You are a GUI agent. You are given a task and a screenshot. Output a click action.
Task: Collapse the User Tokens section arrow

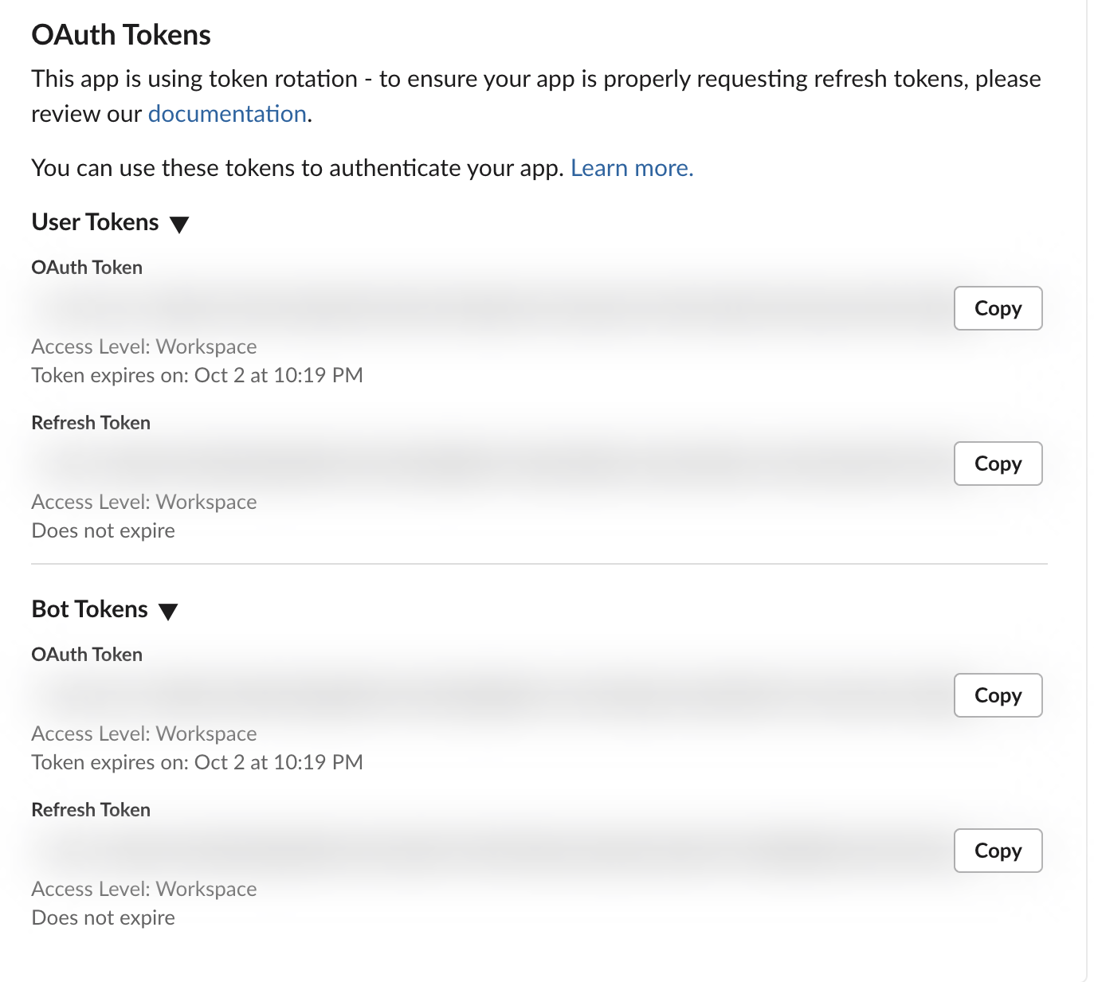179,225
